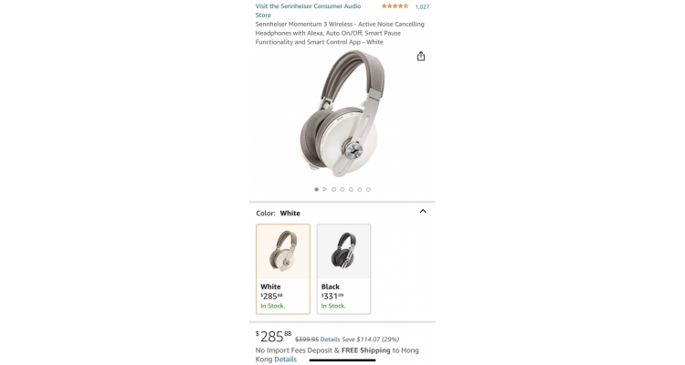The width and height of the screenshot is (685, 365).
Task: Tap the iOS home indicator bar
Action: (x=342, y=360)
